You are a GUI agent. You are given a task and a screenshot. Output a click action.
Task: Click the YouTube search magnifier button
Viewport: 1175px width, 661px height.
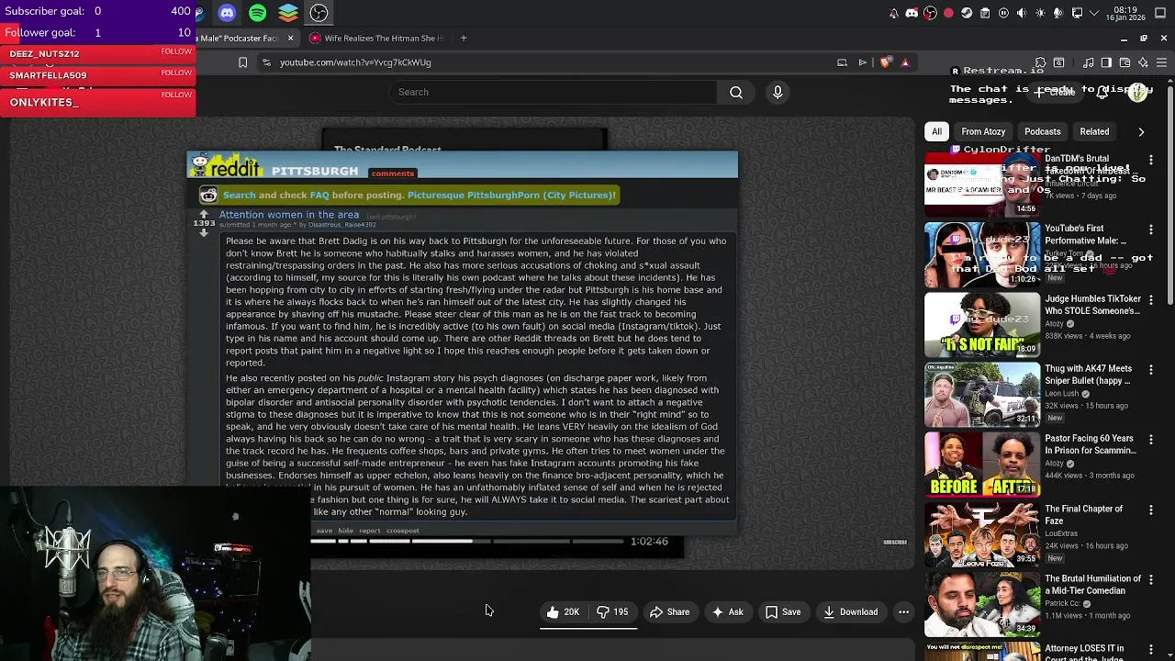tap(736, 92)
